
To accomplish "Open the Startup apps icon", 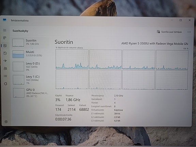I will pos(5,61).
